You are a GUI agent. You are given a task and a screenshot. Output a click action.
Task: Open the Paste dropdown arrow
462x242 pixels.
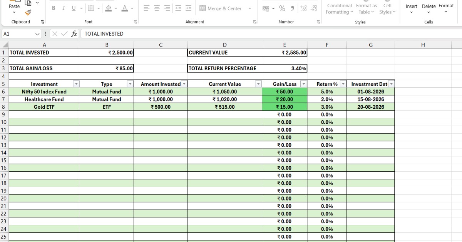[14, 13]
